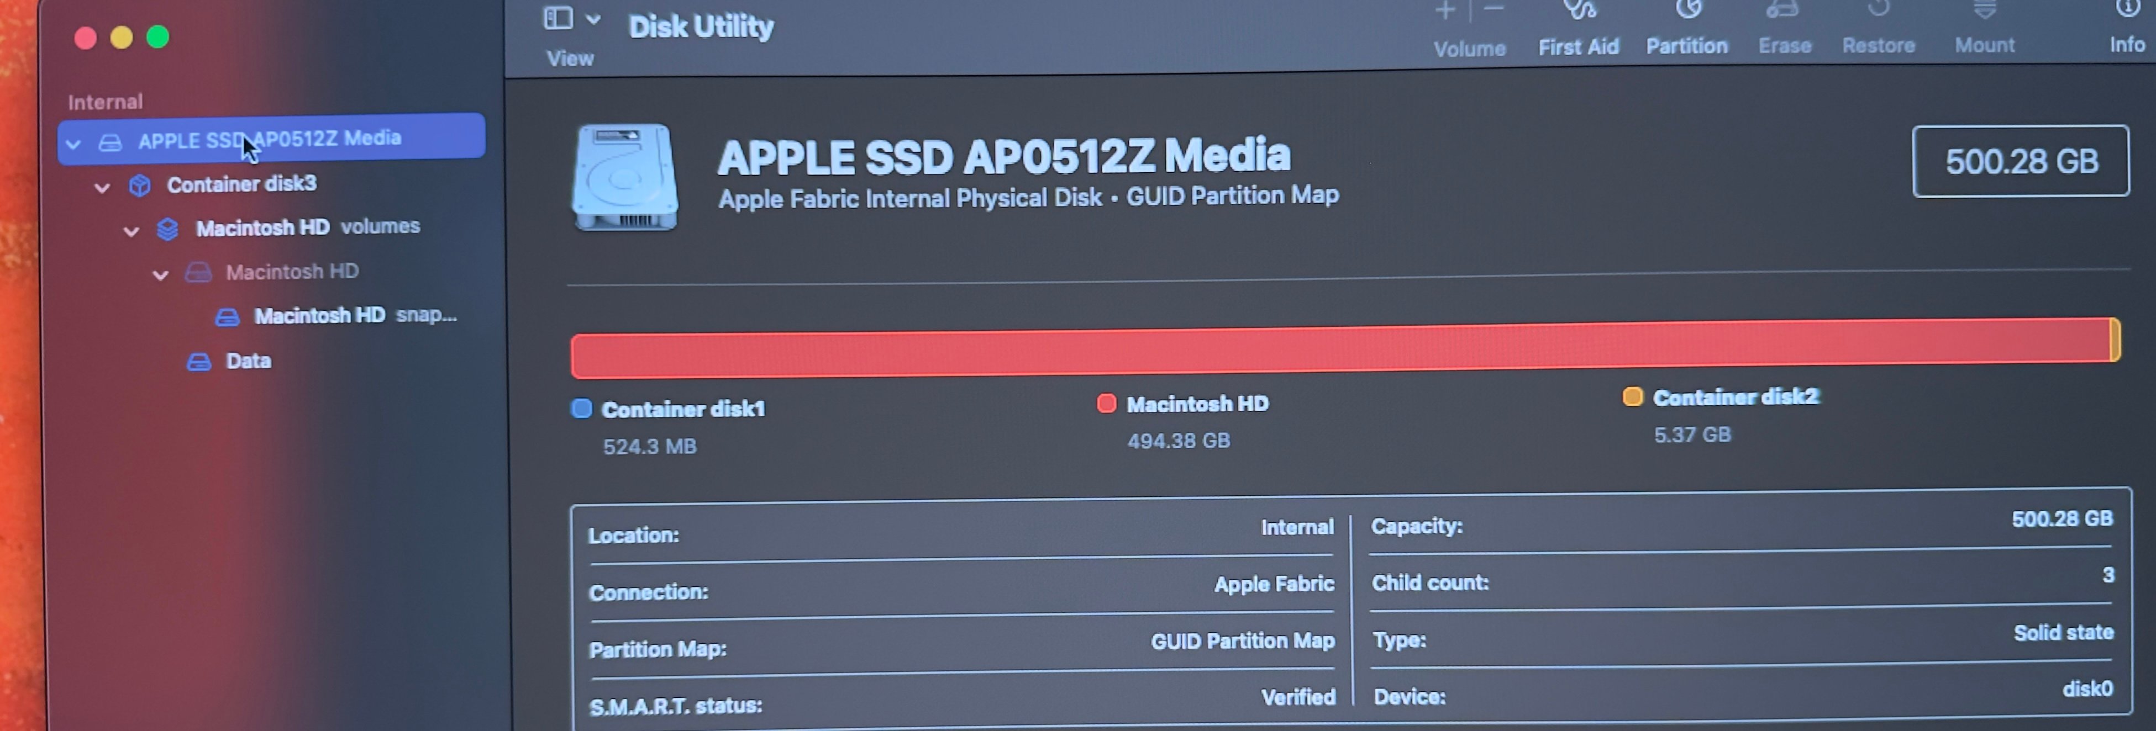Click the red Macintosh HD usage bar
Image resolution: width=2156 pixels, height=731 pixels.
tap(1342, 347)
